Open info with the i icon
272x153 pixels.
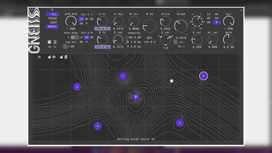click(x=241, y=10)
